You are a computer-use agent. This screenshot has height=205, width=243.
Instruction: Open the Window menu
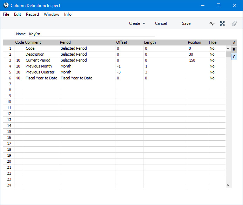coord(52,14)
